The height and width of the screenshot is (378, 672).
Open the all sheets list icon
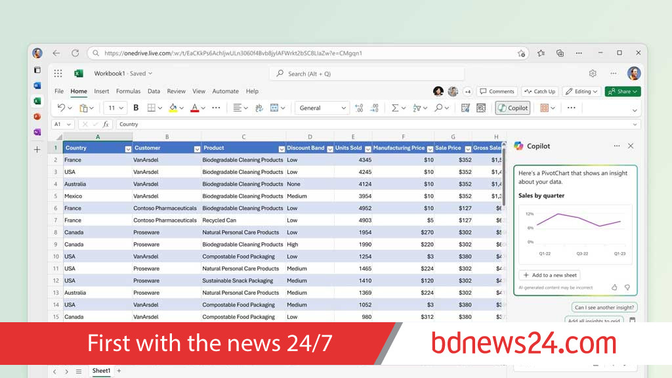79,371
